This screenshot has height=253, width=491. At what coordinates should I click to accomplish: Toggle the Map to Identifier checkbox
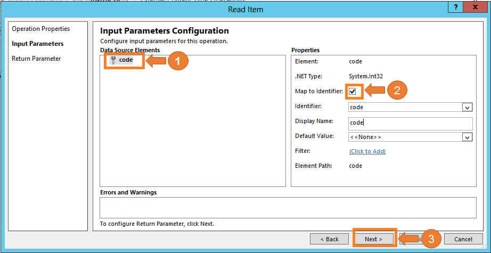(x=353, y=92)
